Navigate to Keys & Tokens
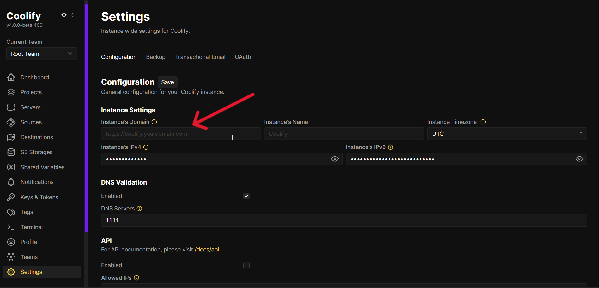 point(42,197)
